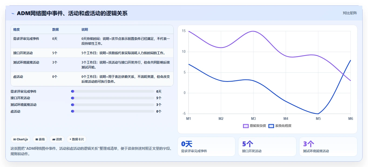The width and height of the screenshot is (368, 167).
Task: Click the lightning icon beside the ADM title
Action: point(13,13)
